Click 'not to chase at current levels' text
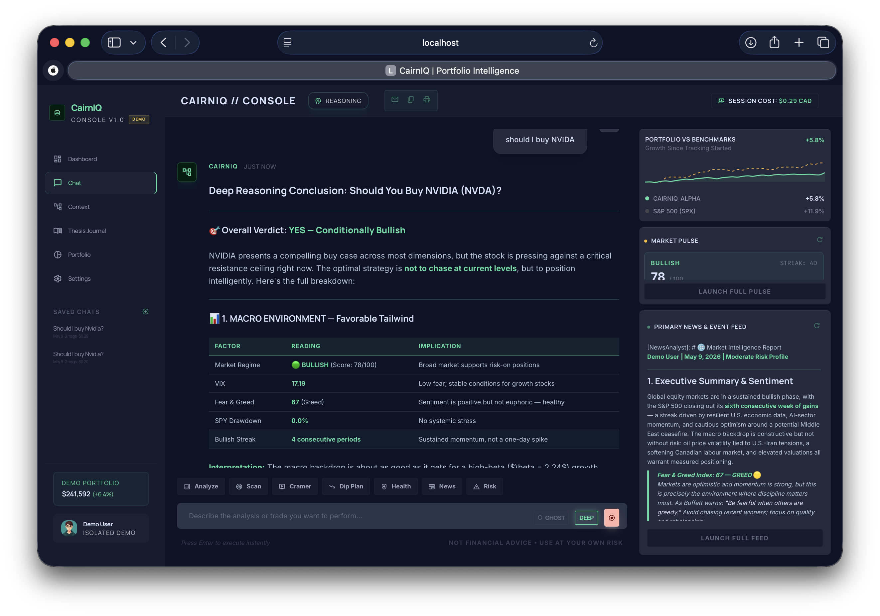880x616 pixels. (x=460, y=268)
